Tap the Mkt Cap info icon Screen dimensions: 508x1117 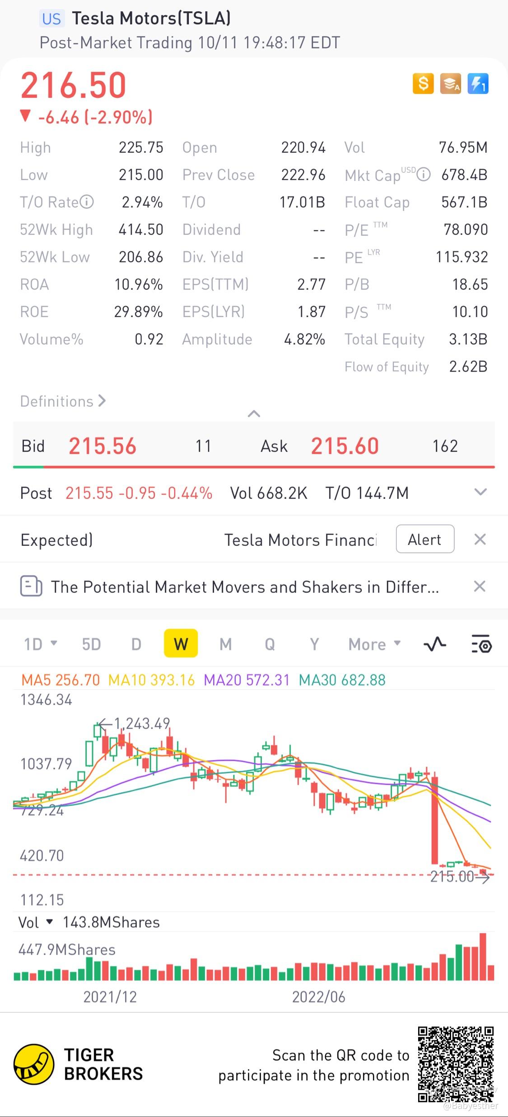423,175
